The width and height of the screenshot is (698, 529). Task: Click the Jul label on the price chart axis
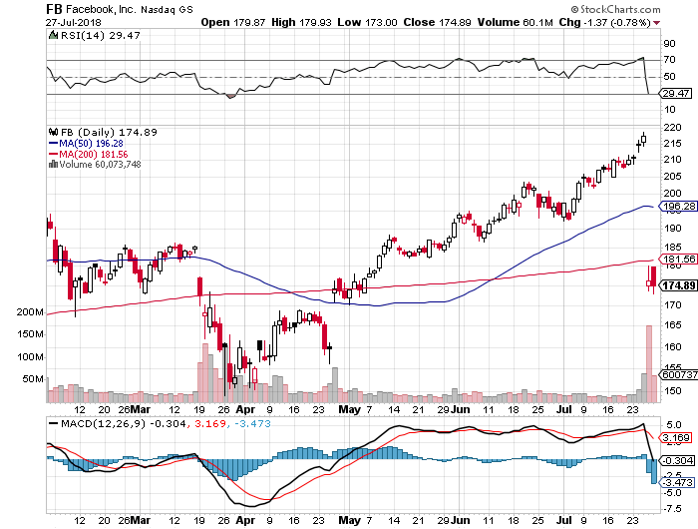(564, 409)
